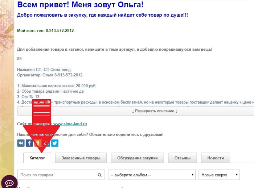Viewport: 254px width, 188px height.
Task: Switch to the Каталог tab
Action: (37, 158)
